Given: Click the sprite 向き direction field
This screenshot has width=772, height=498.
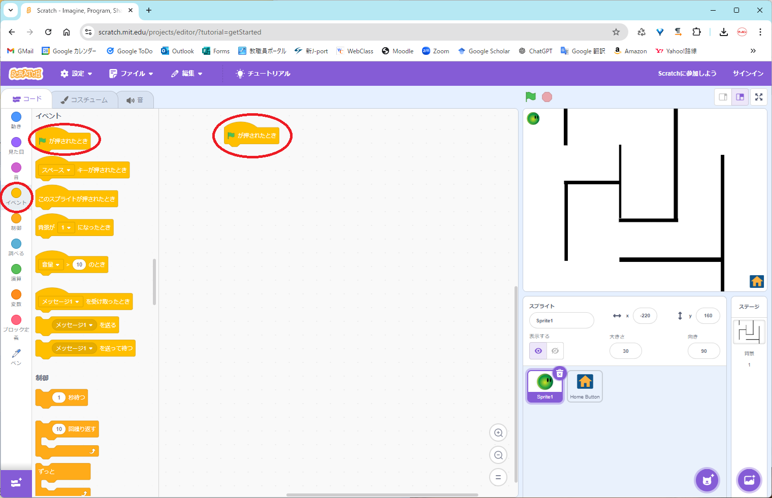Looking at the screenshot, I should (x=704, y=351).
